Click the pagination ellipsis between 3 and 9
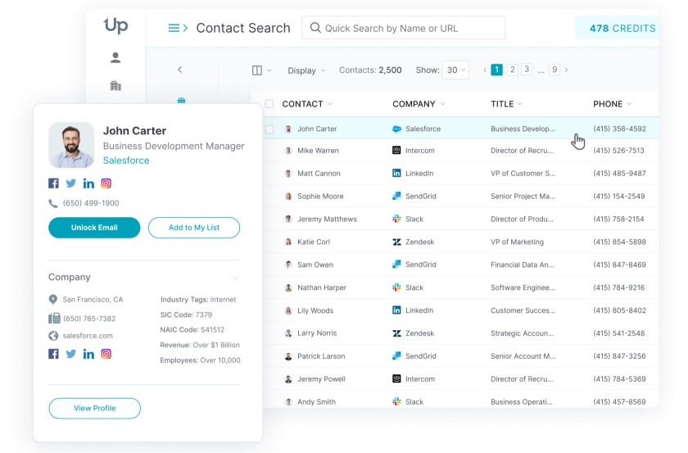Screen dimensions: 688x453 [x=541, y=70]
